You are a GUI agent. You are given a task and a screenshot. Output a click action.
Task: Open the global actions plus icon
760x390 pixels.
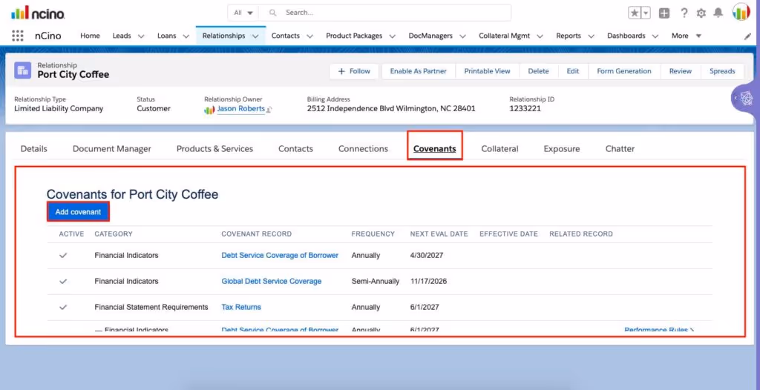coord(664,13)
